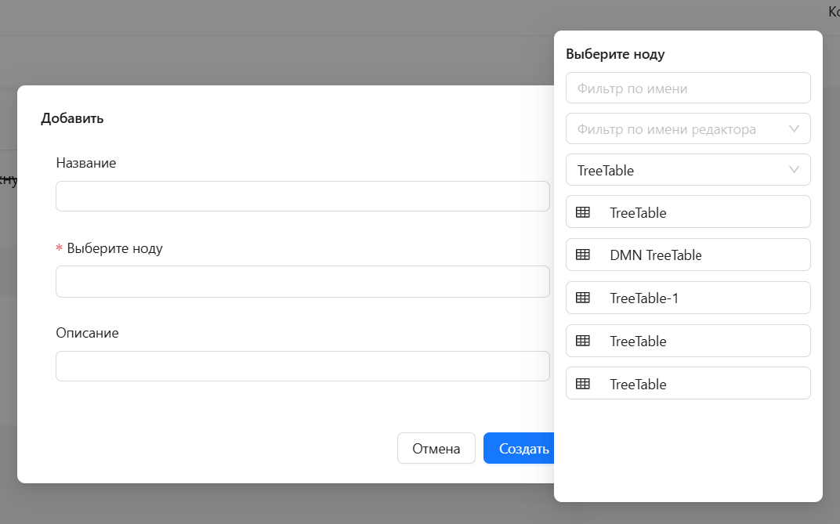Click the table icon of the bottom TreeTable node
840x524 pixels.
(582, 384)
